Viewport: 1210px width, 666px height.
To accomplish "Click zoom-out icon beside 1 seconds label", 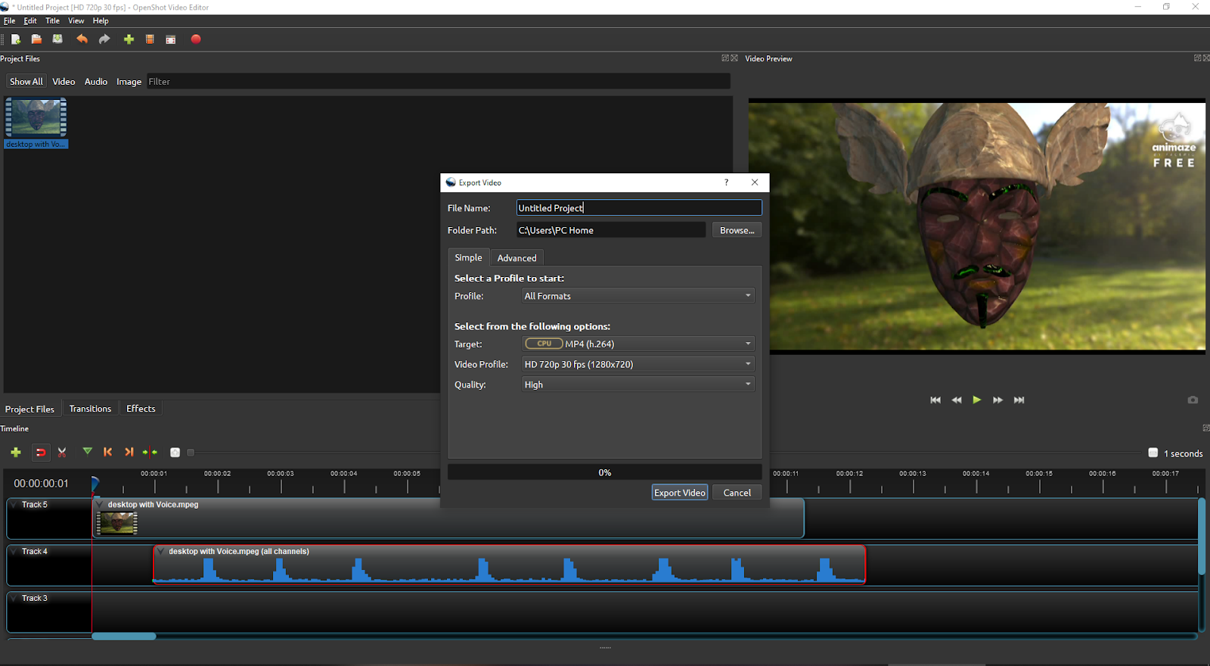I will pos(1153,453).
